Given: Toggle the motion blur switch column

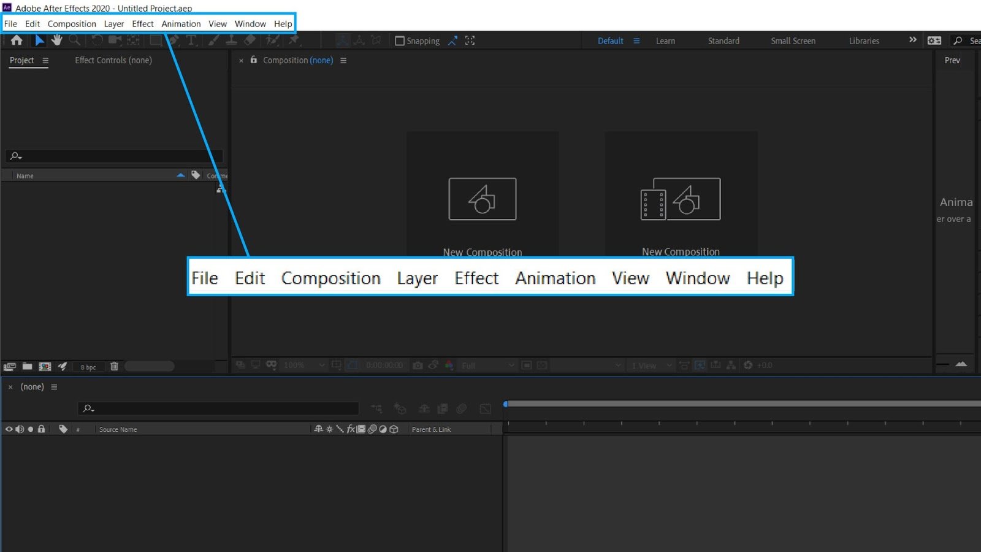Looking at the screenshot, I should [372, 429].
